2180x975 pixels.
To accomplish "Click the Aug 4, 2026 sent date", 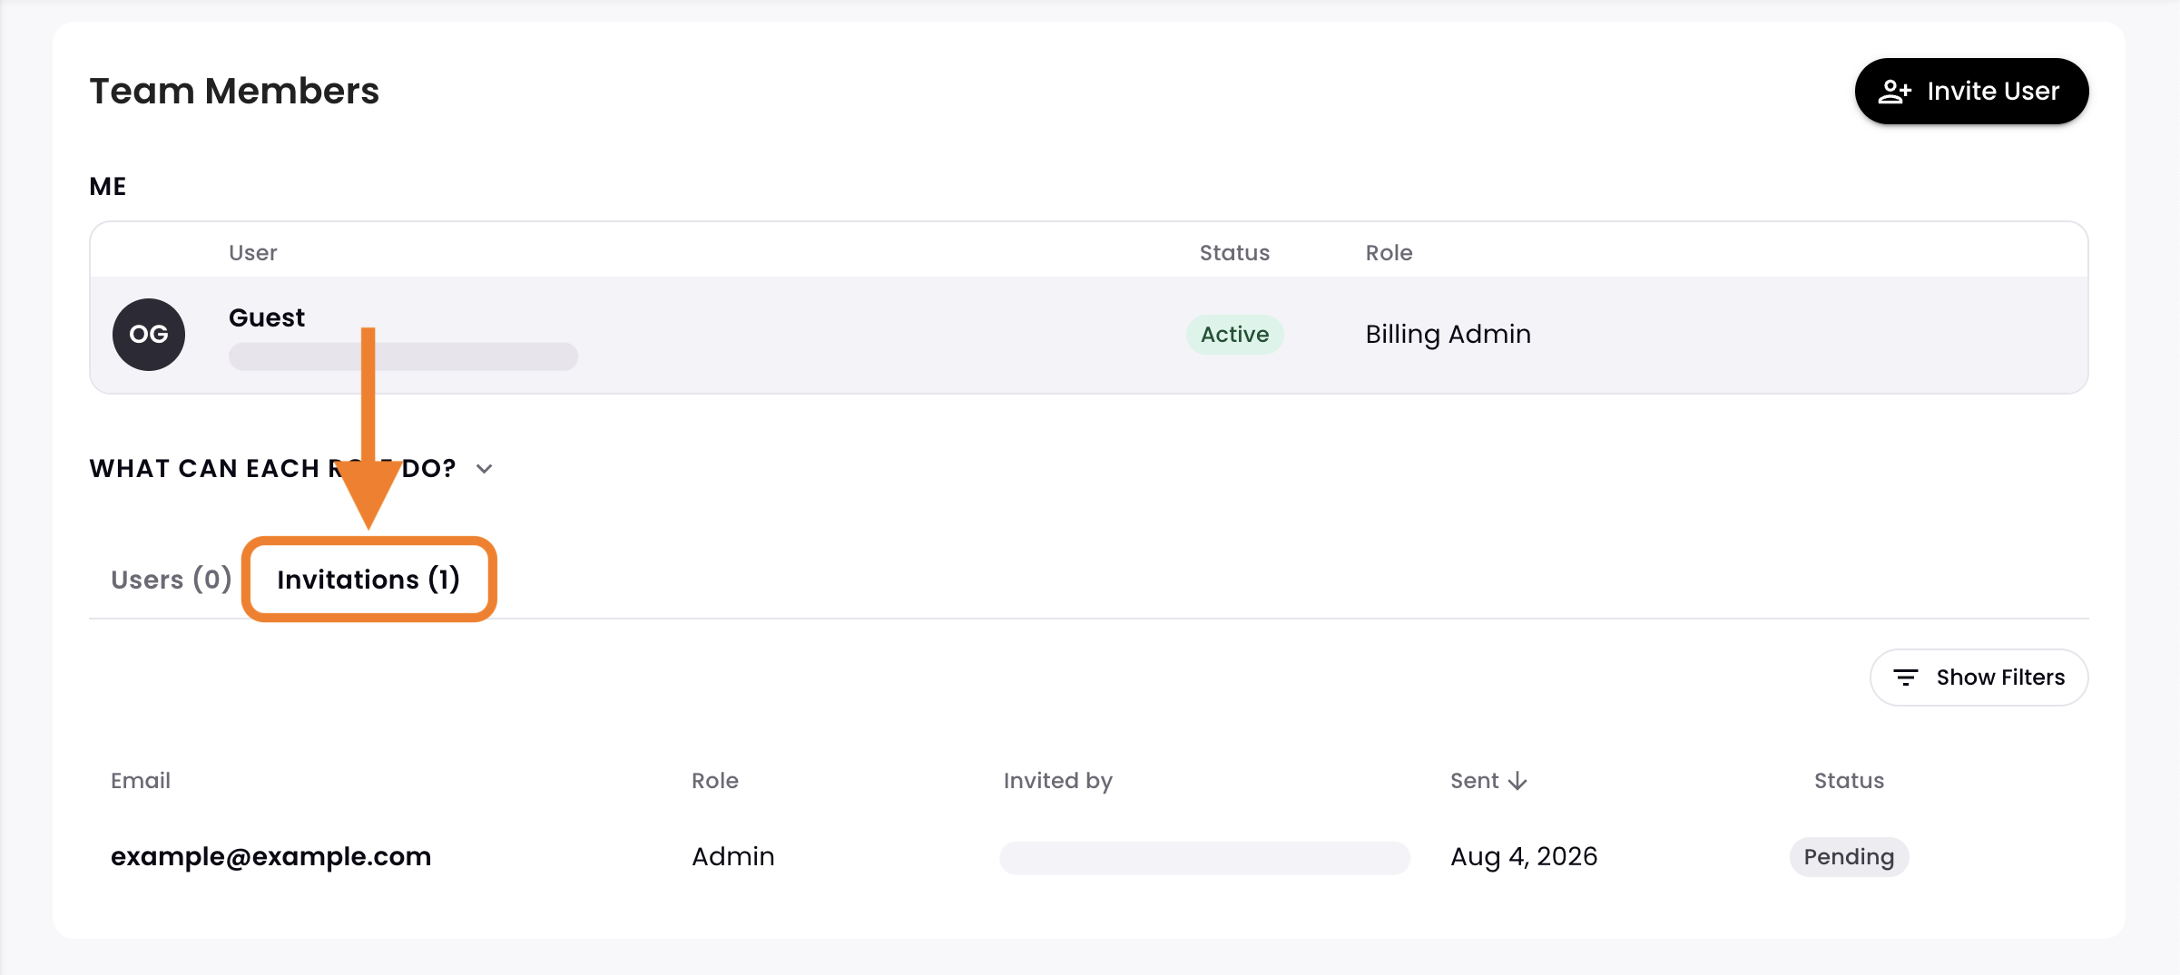I will [1524, 857].
